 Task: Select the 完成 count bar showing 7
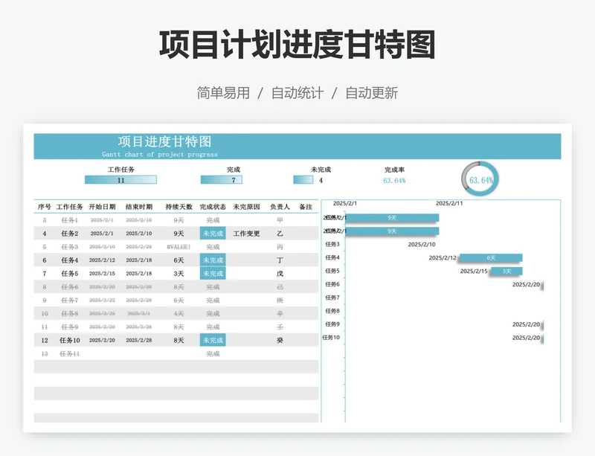221,179
